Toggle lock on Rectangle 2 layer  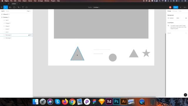[29, 35]
